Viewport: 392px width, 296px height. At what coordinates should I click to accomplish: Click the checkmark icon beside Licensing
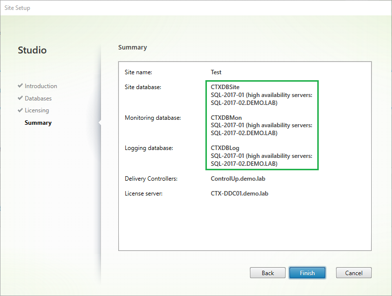(20, 110)
